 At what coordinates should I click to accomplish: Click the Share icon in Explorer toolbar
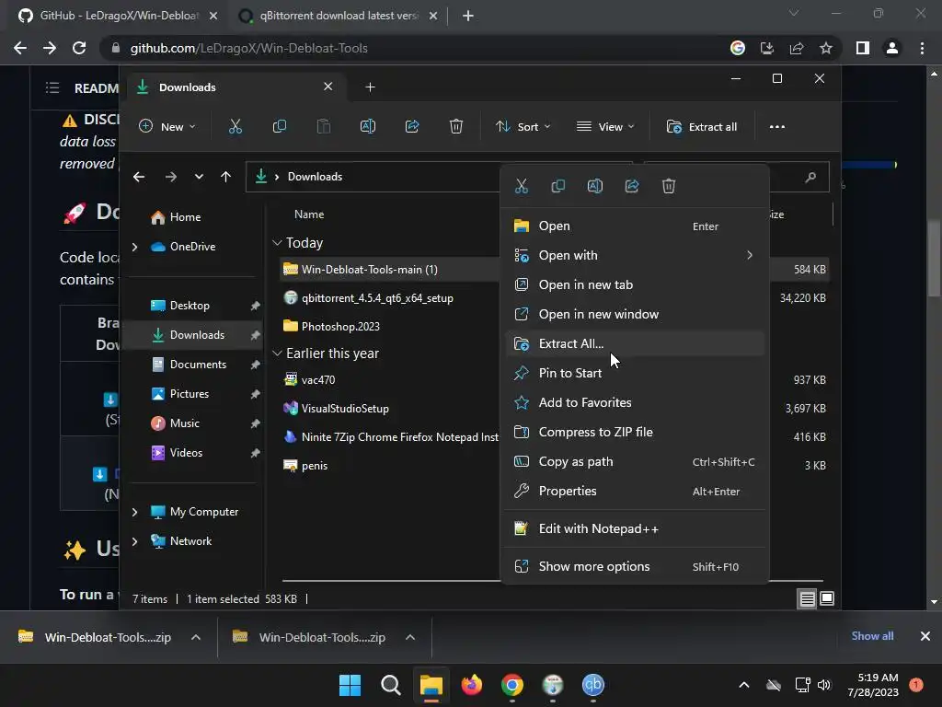[x=412, y=126]
